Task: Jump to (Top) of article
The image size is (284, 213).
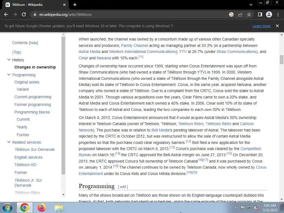Action: [x=17, y=52]
